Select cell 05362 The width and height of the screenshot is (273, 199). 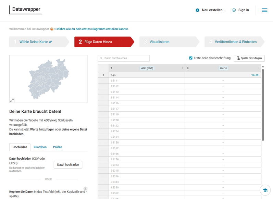[x=147, y=193]
